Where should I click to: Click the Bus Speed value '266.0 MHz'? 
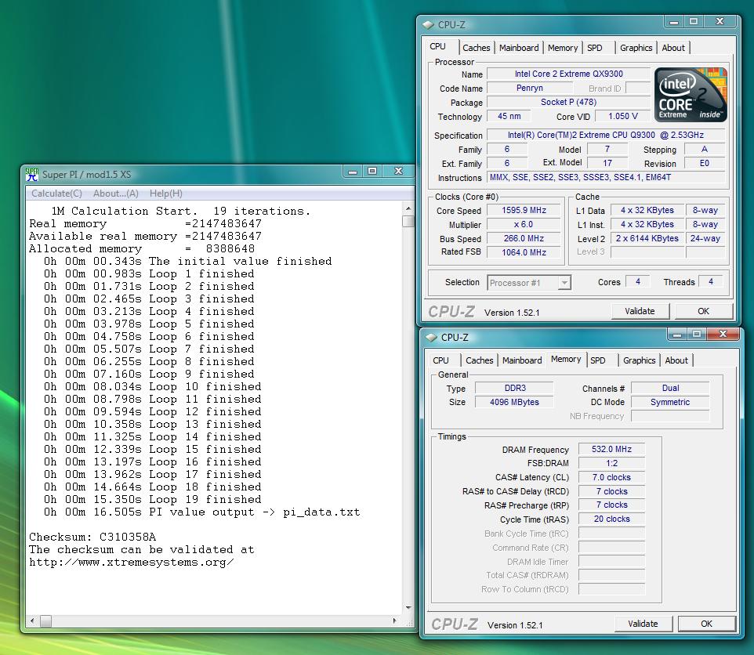(524, 238)
